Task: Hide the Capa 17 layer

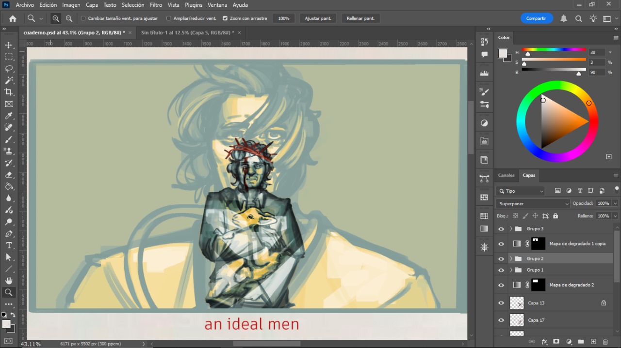Action: (x=501, y=320)
